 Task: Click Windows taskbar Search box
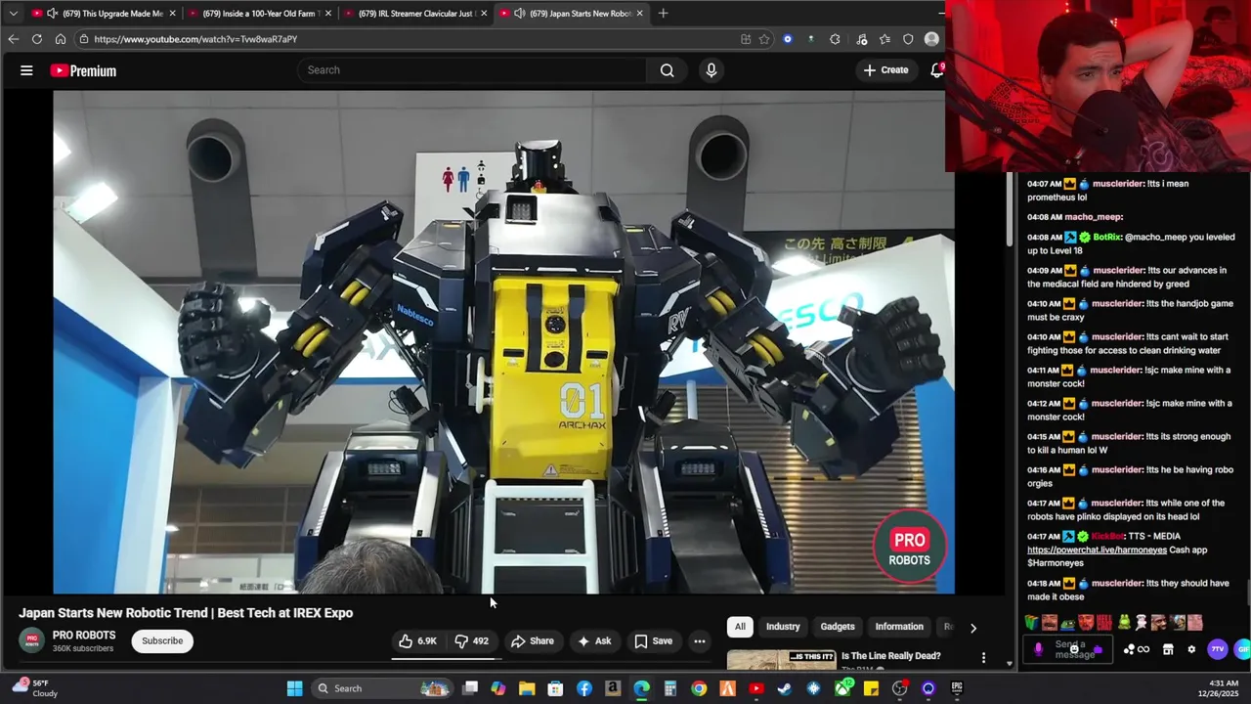point(381,688)
